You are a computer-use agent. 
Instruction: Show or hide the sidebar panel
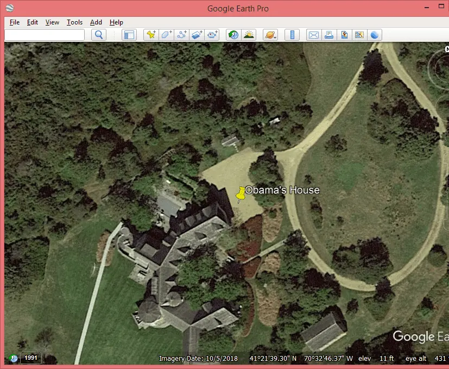[129, 34]
